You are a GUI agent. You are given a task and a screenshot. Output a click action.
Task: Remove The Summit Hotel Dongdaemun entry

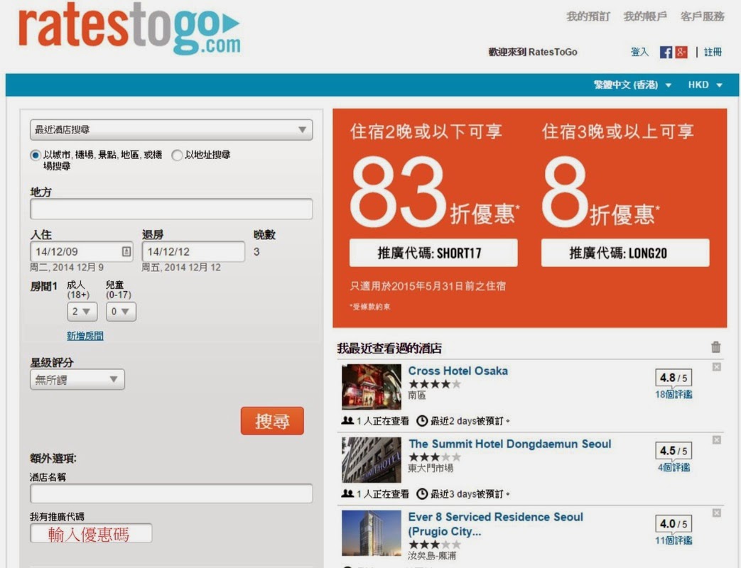click(x=716, y=440)
